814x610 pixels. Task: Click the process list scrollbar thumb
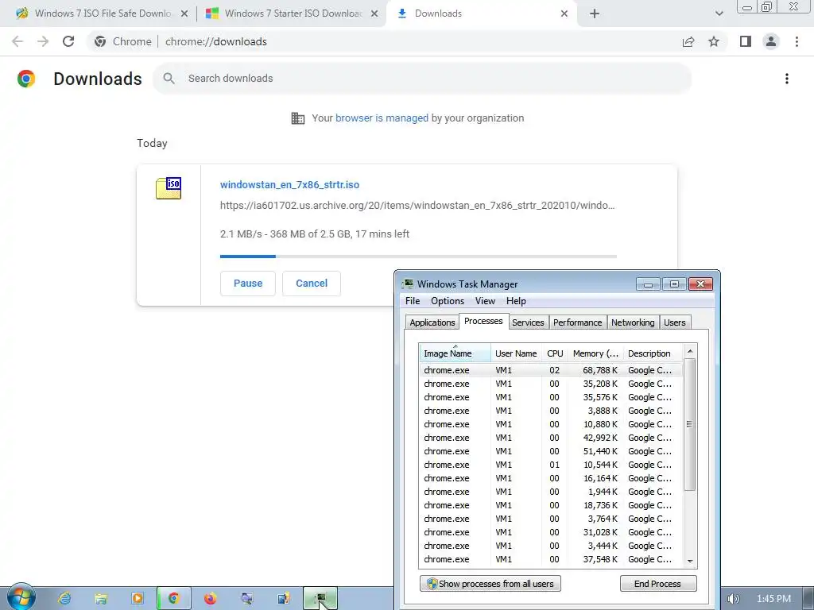[x=689, y=424]
